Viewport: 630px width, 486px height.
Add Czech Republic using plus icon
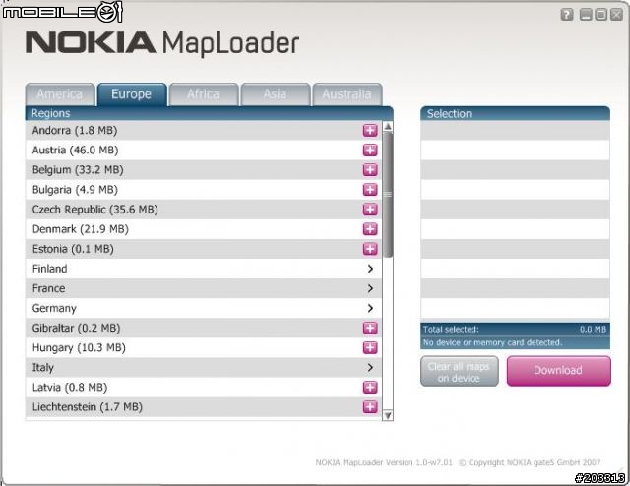pyautogui.click(x=370, y=209)
